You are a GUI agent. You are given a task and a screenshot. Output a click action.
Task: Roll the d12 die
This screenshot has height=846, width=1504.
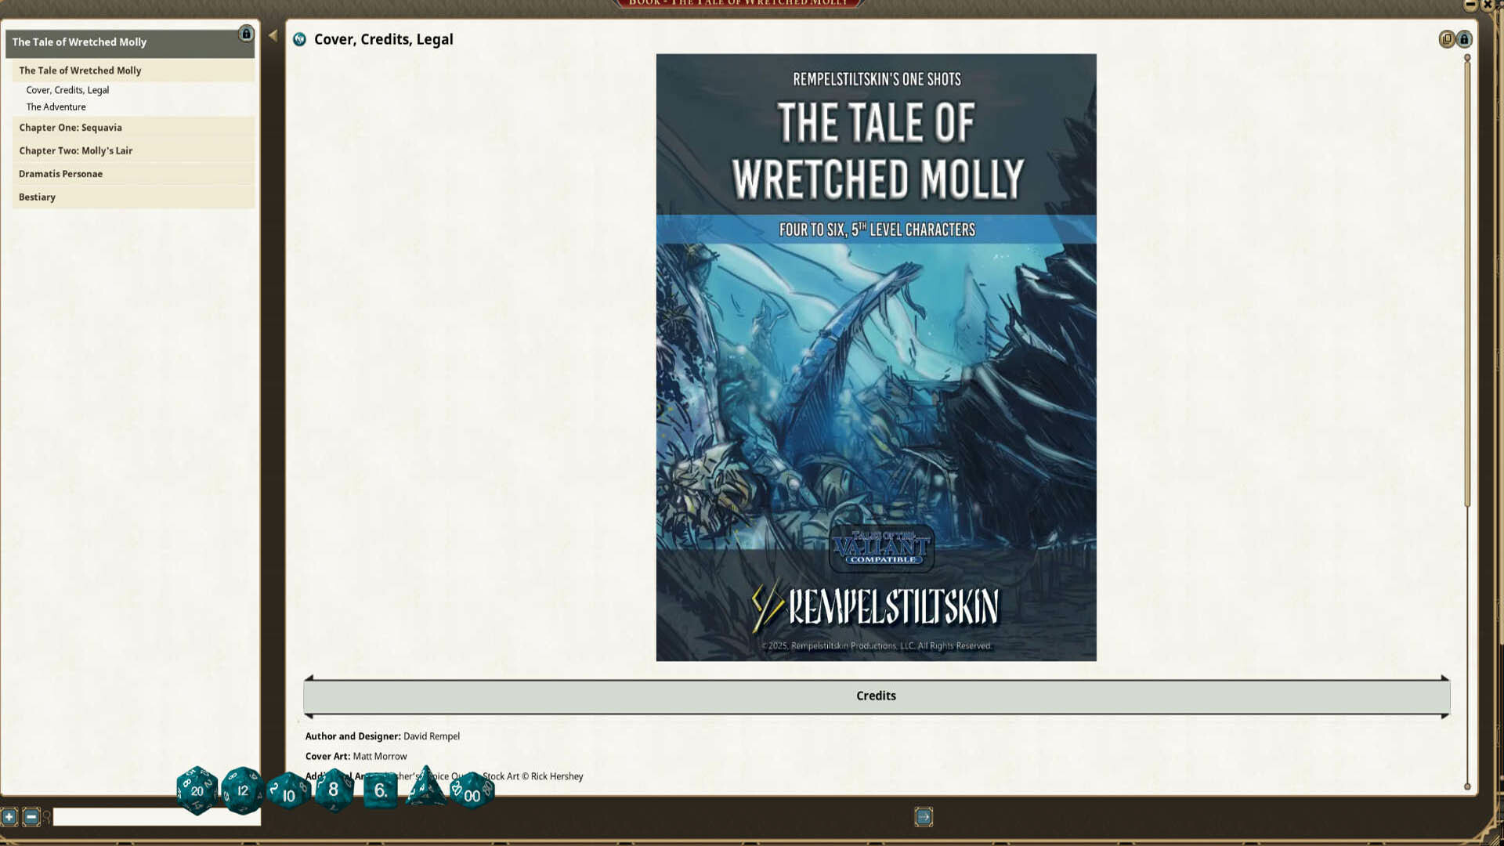[243, 791]
